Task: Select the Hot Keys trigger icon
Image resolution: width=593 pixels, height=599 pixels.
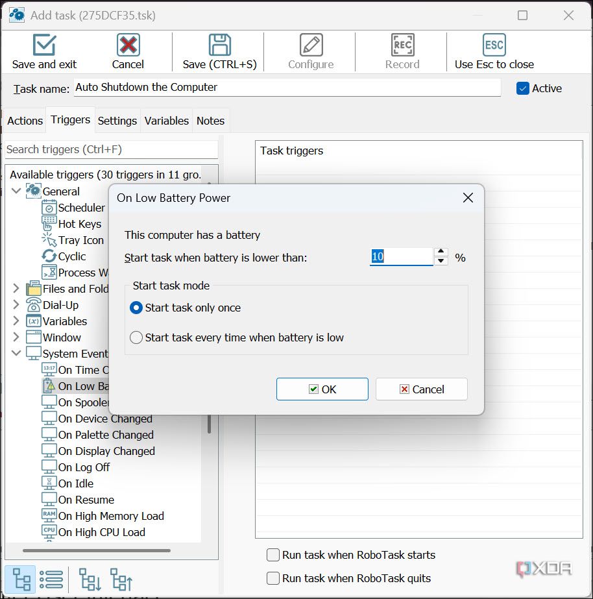Action: click(x=50, y=224)
